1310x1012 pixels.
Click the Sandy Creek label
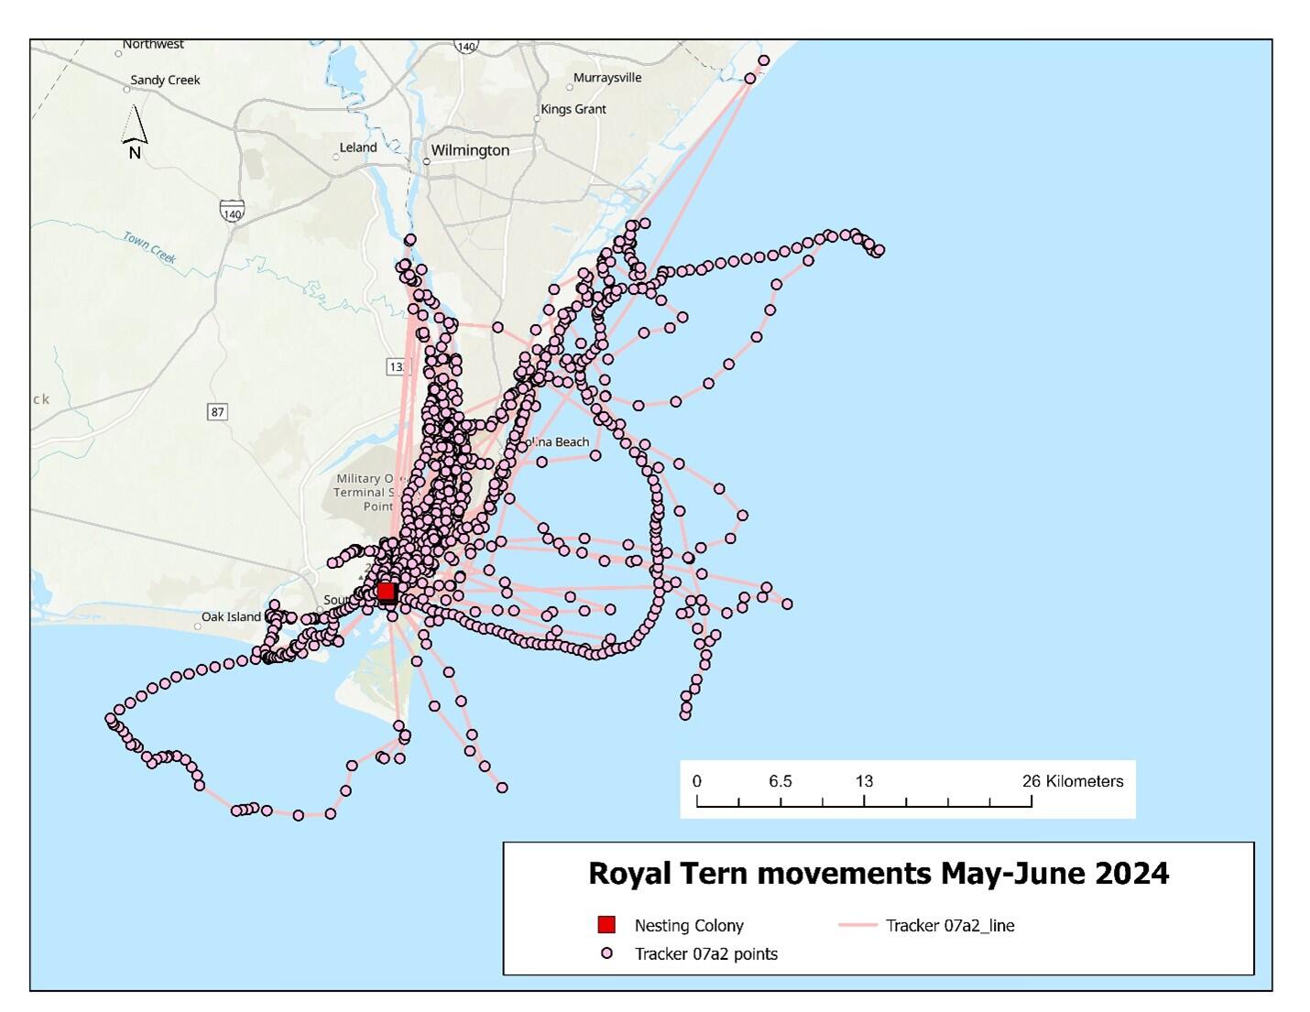point(165,81)
